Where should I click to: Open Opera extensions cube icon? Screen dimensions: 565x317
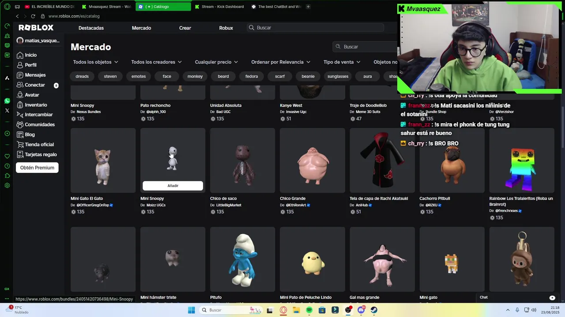point(7,176)
